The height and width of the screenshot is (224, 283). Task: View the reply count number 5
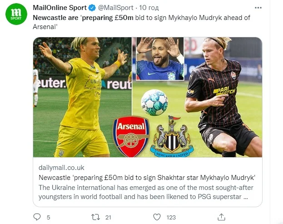coord(48,218)
